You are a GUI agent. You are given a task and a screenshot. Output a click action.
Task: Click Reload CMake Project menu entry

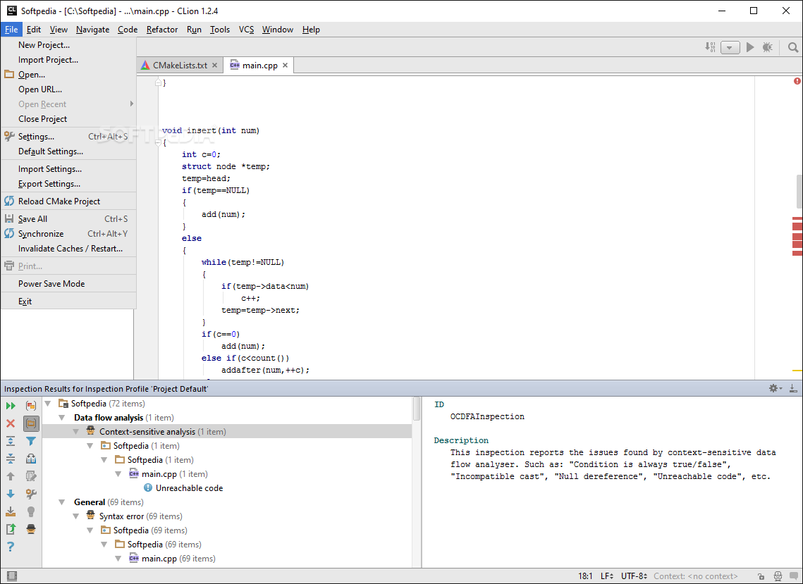(68, 201)
